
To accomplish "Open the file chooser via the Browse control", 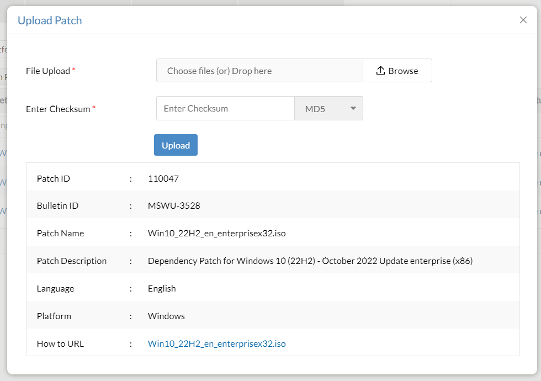I will point(397,70).
